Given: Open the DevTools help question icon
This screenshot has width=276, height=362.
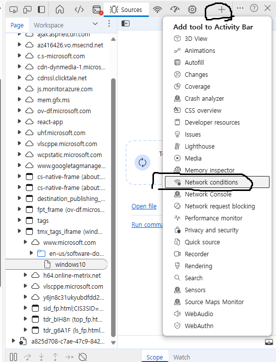Looking at the screenshot, I should 254,8.
